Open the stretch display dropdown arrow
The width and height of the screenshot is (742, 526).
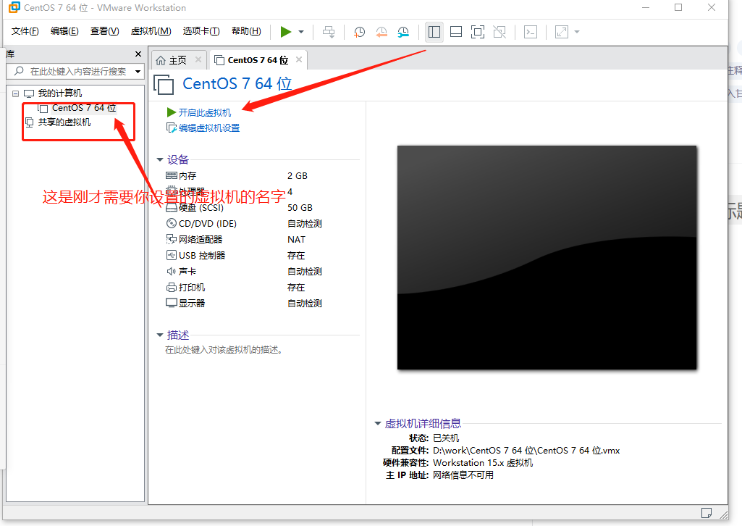pyautogui.click(x=577, y=32)
